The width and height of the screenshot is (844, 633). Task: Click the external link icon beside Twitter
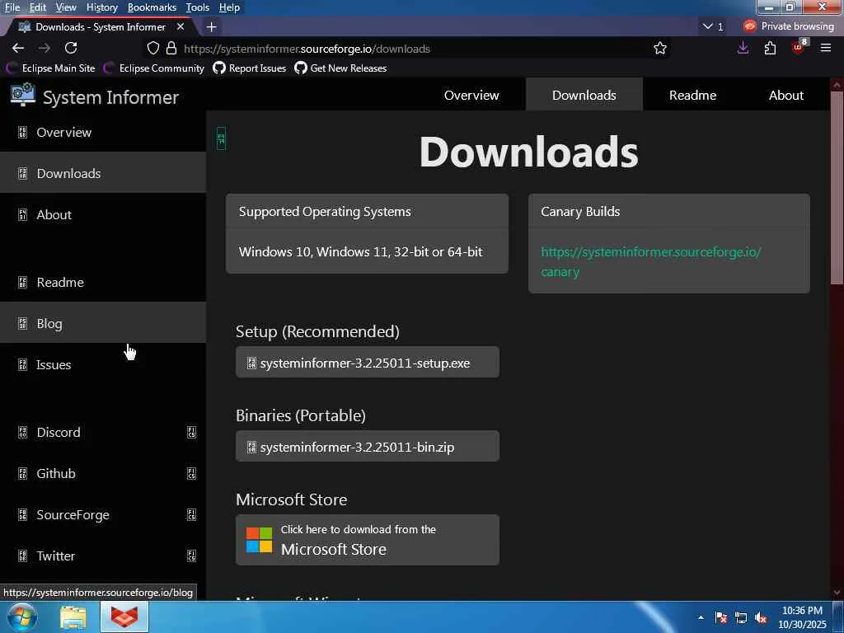point(191,556)
